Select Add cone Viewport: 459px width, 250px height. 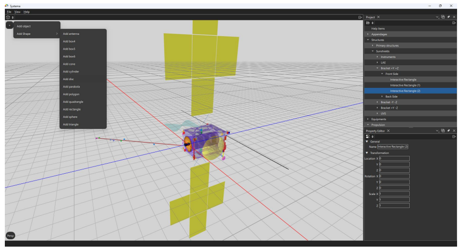[x=83, y=64]
